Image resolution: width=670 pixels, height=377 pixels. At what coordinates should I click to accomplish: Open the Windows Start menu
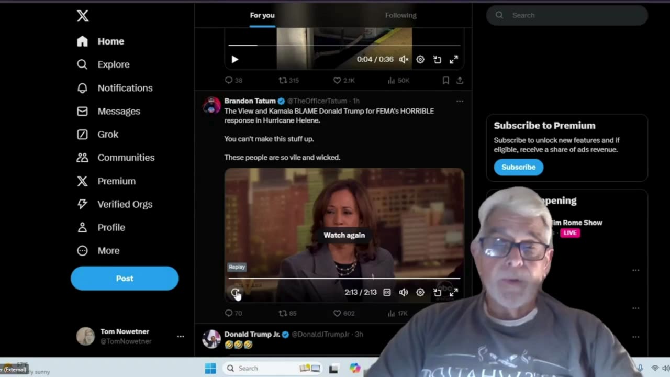[210, 369]
